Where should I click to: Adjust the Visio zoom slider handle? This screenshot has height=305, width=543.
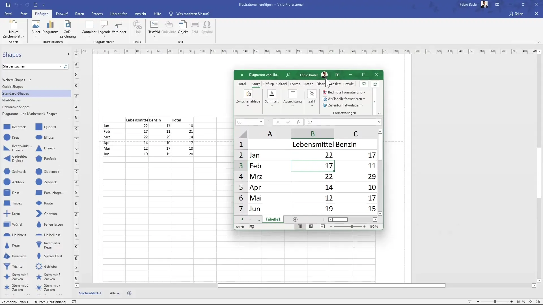pos(495,302)
